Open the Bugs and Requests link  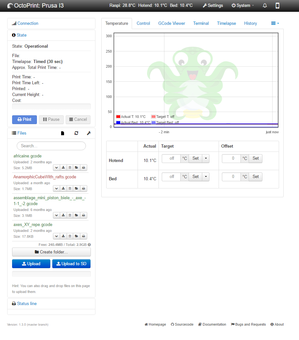(248, 324)
